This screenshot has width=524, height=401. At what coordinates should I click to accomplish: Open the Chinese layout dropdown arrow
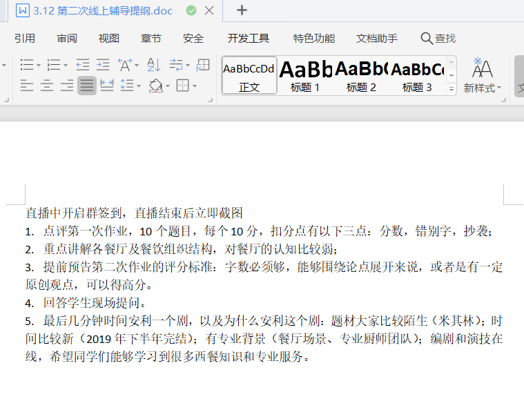[x=137, y=65]
